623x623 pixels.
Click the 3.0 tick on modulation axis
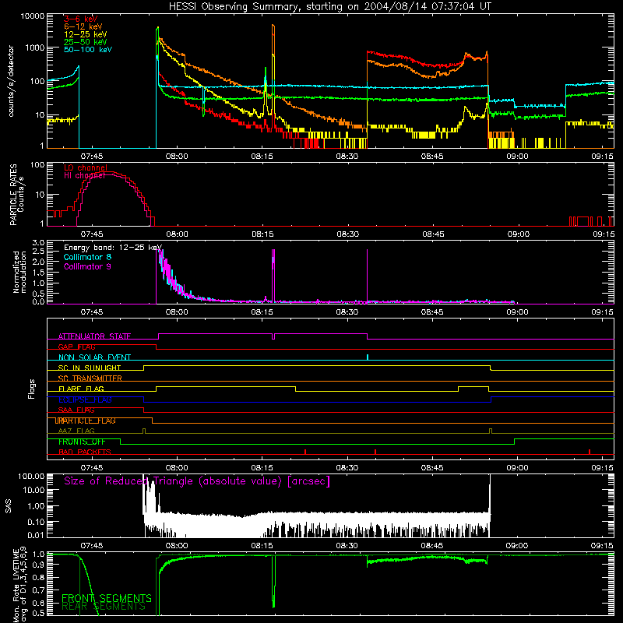pos(38,242)
